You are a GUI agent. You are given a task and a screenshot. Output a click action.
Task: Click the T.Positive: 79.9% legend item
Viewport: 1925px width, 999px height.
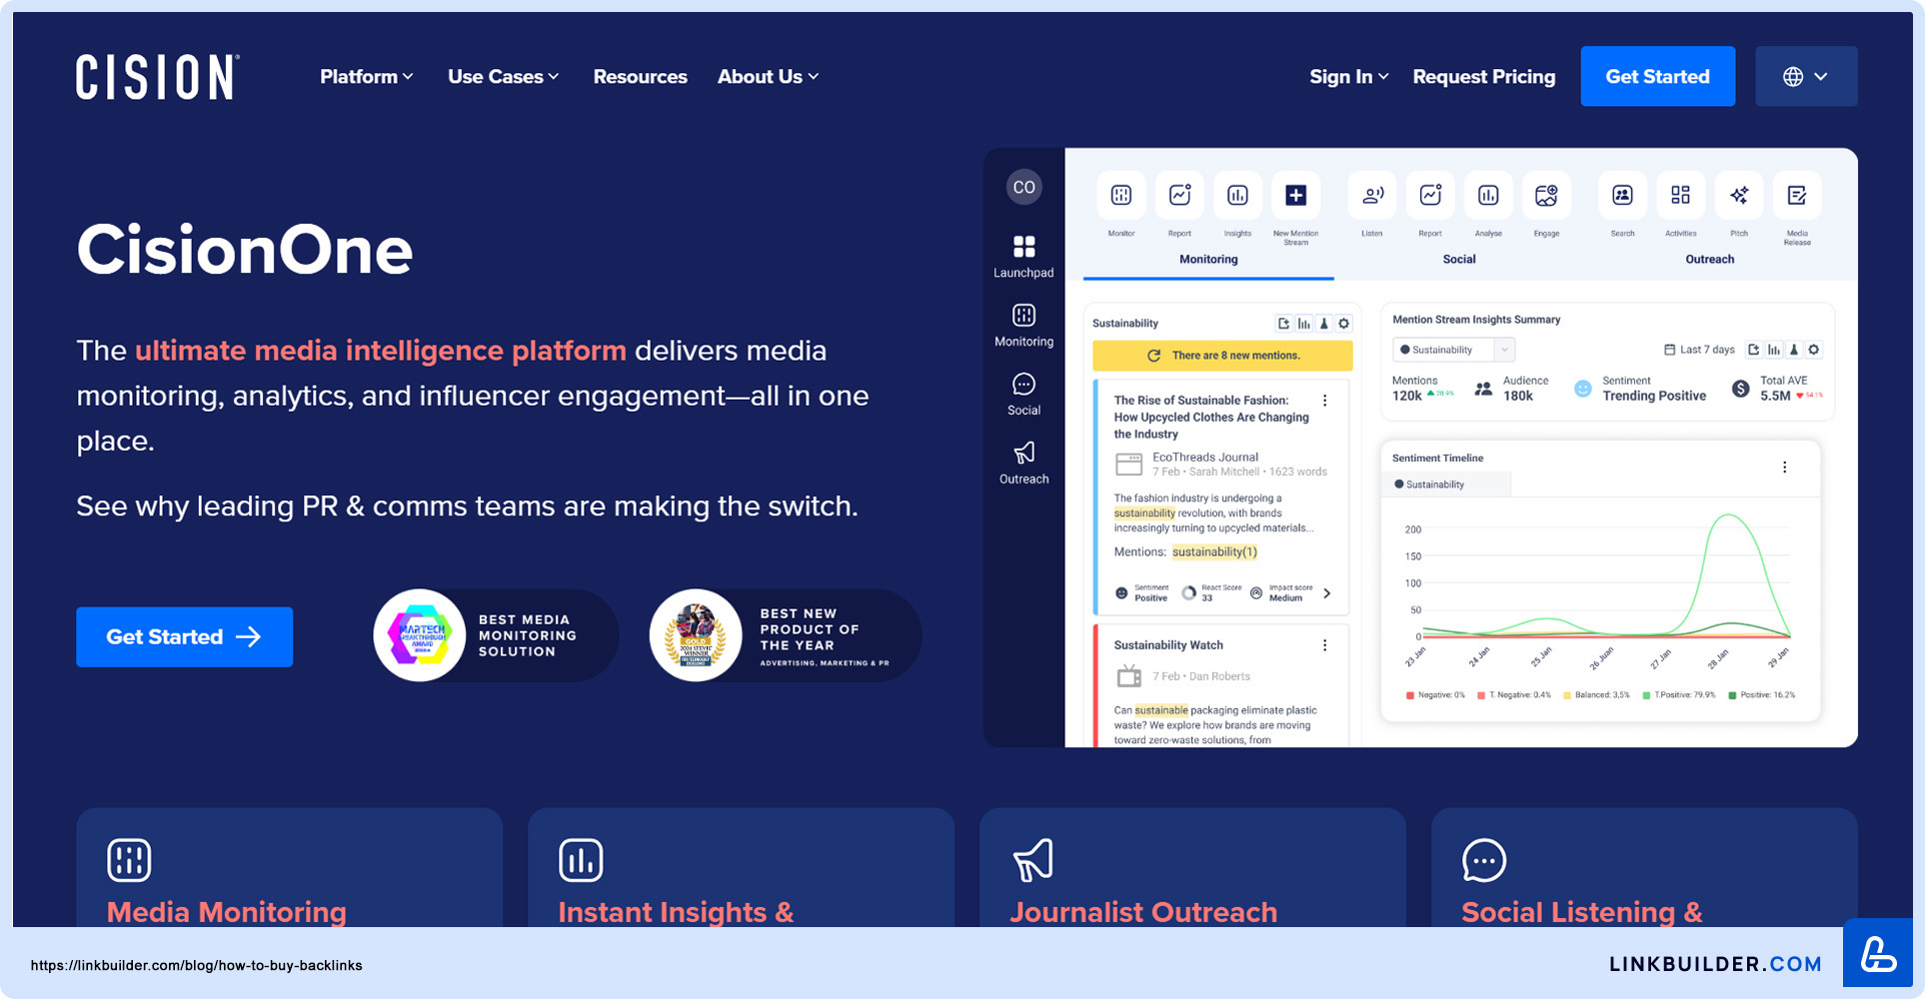click(x=1679, y=695)
